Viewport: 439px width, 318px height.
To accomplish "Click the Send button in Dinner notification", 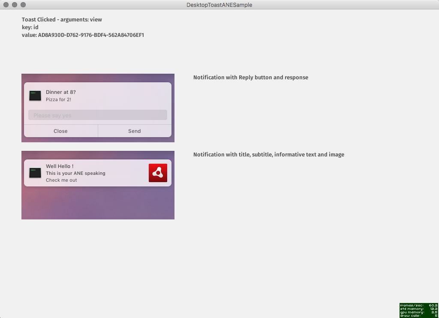I will (135, 131).
